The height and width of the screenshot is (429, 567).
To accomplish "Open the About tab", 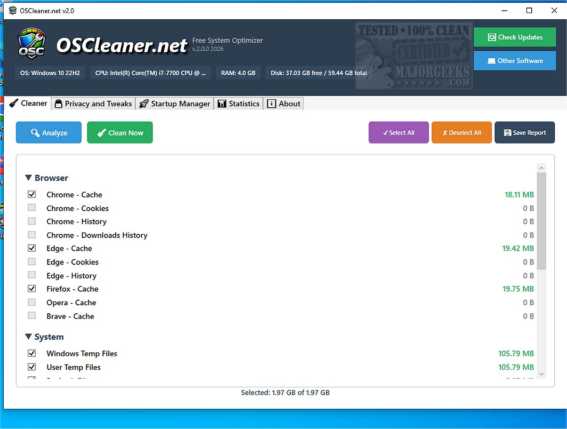I will coord(284,104).
